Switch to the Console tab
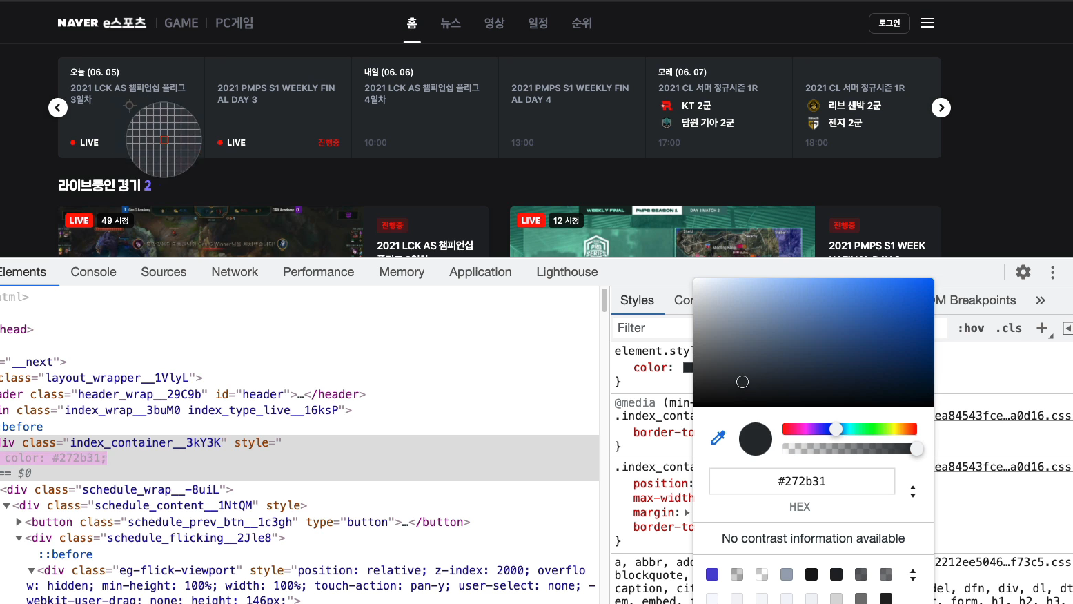Screen dimensions: 1073x604 point(93,272)
